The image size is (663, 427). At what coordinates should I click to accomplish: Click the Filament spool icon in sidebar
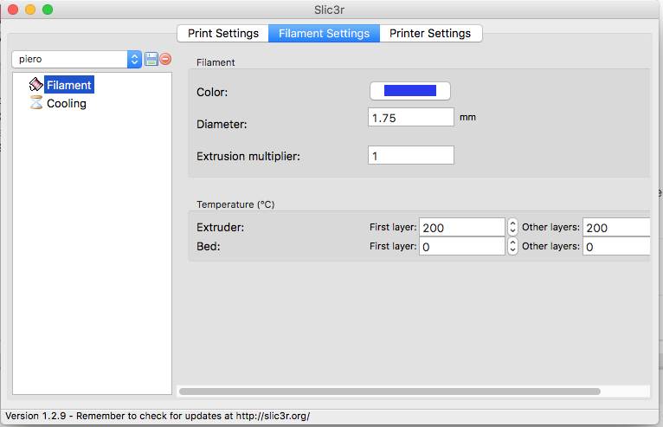35,85
